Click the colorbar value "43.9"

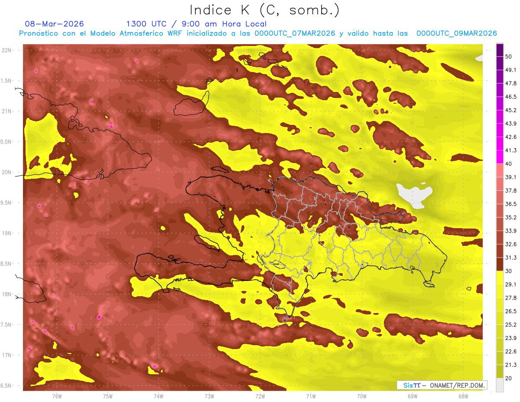coord(511,123)
